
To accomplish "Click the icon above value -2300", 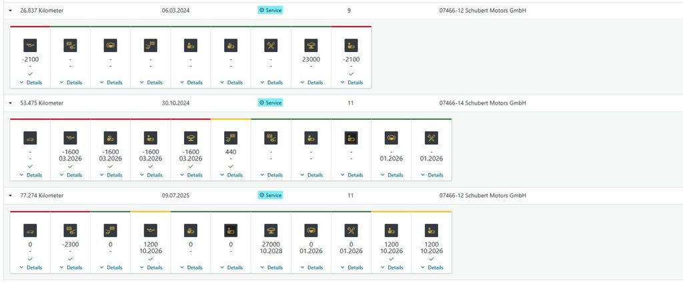I will pyautogui.click(x=70, y=230).
